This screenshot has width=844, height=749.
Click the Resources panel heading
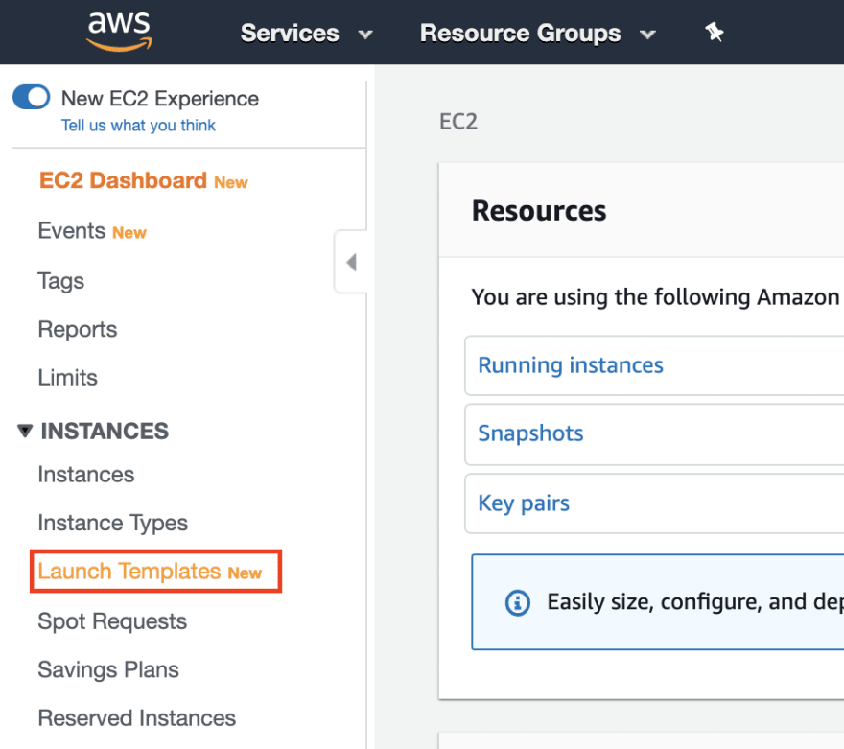539,210
